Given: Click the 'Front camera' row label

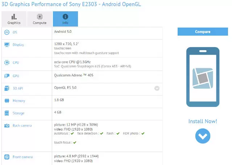Looking at the screenshot, I should click(x=22, y=157).
